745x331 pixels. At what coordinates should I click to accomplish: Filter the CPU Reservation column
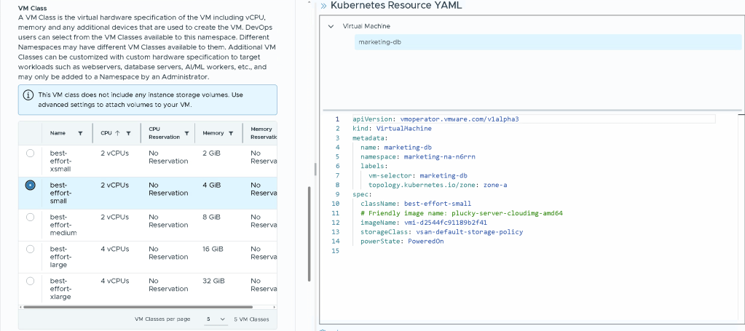pos(186,133)
